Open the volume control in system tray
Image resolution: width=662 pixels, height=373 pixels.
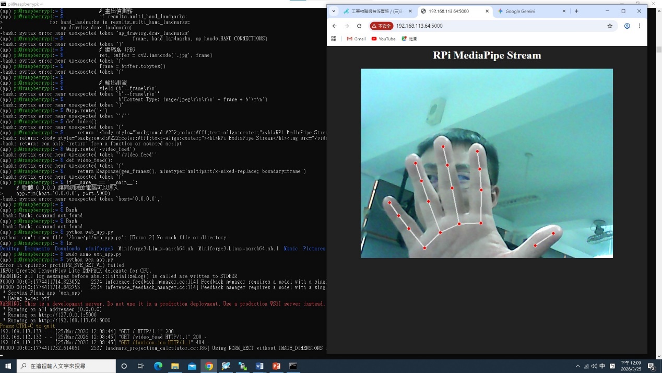[594, 366]
